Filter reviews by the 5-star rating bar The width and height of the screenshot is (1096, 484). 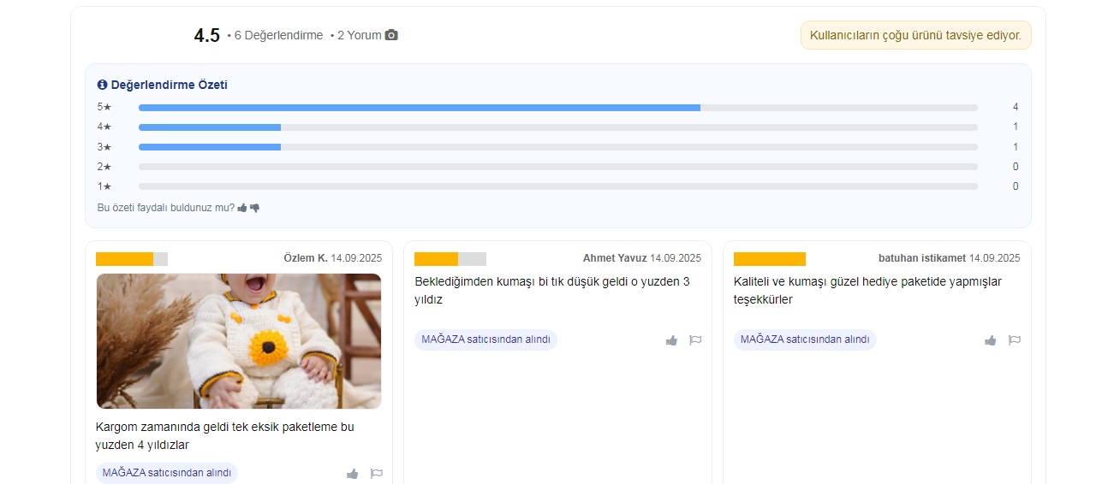click(x=557, y=107)
